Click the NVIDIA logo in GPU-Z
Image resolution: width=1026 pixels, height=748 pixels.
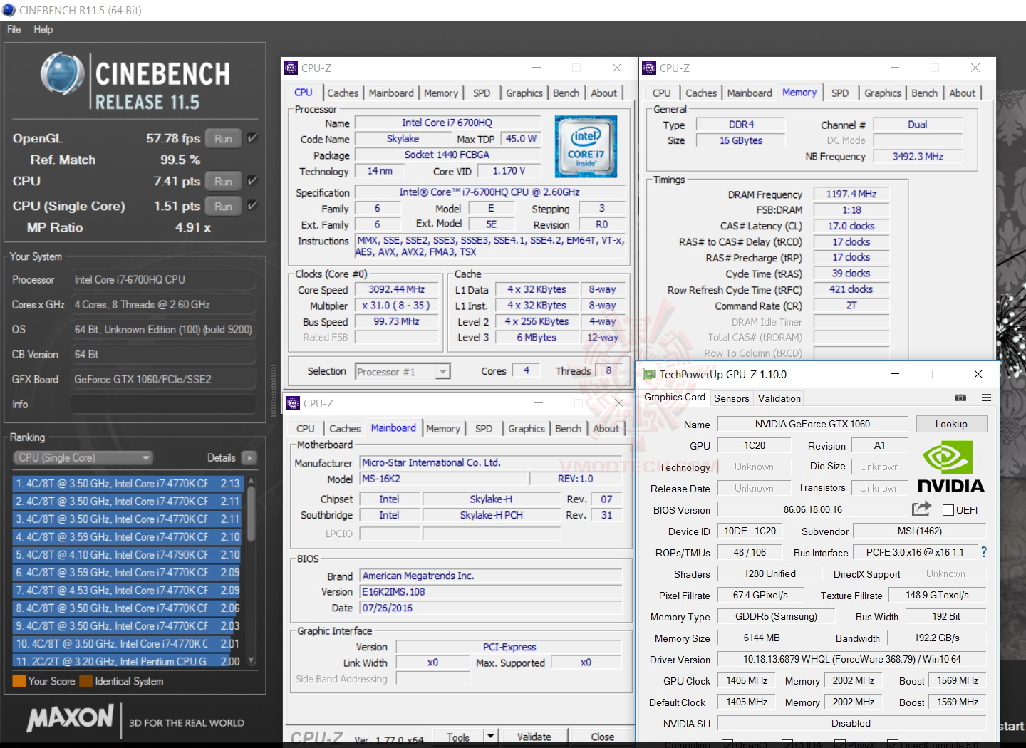click(x=950, y=467)
